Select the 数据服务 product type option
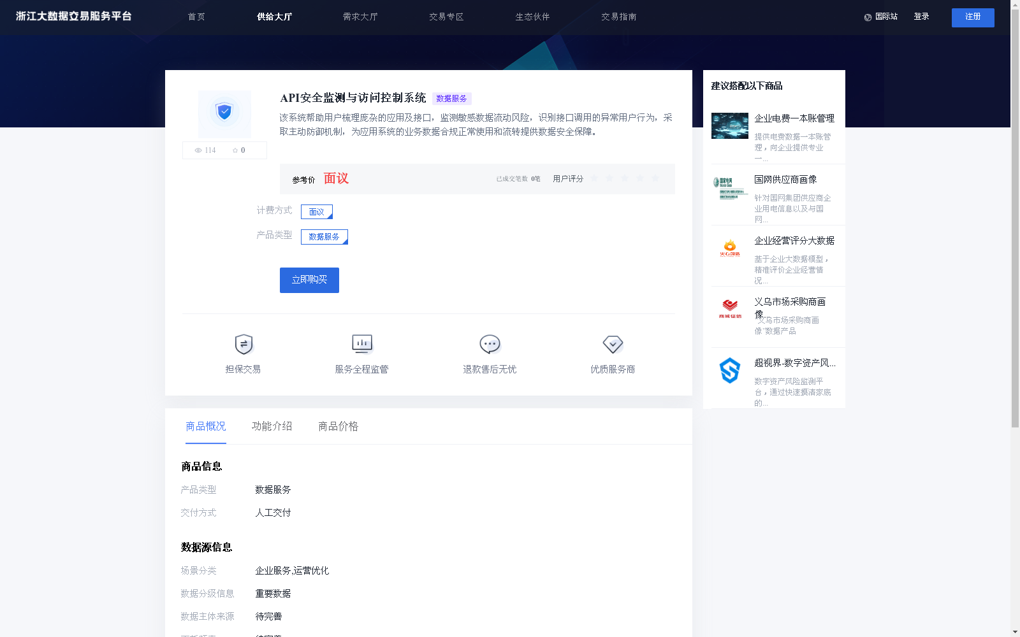The image size is (1020, 637). point(324,237)
